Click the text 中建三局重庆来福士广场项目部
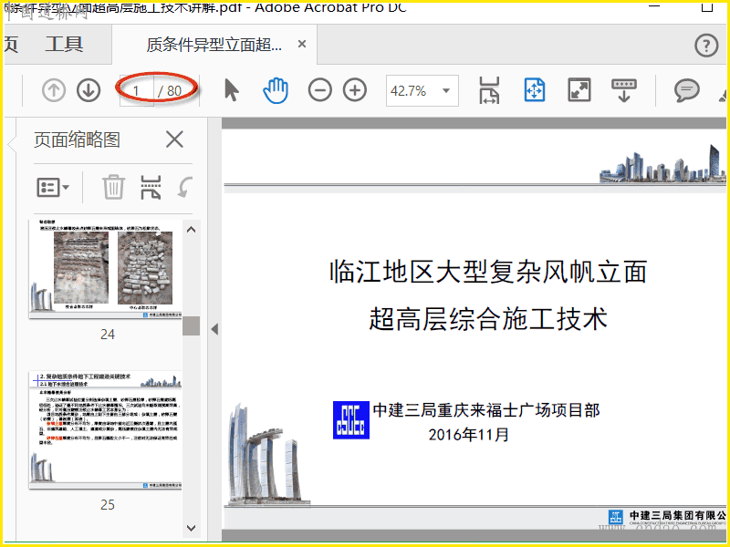Viewport: 730px width, 547px height. point(486,410)
